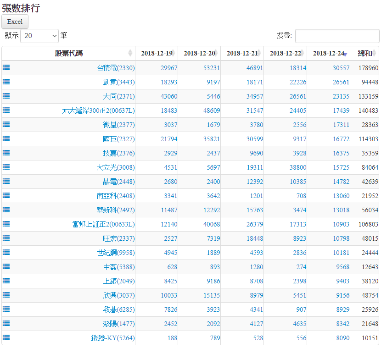Click the list icon beside 台積電(2330)
The image size is (381, 348).
pyautogui.click(x=6, y=67)
